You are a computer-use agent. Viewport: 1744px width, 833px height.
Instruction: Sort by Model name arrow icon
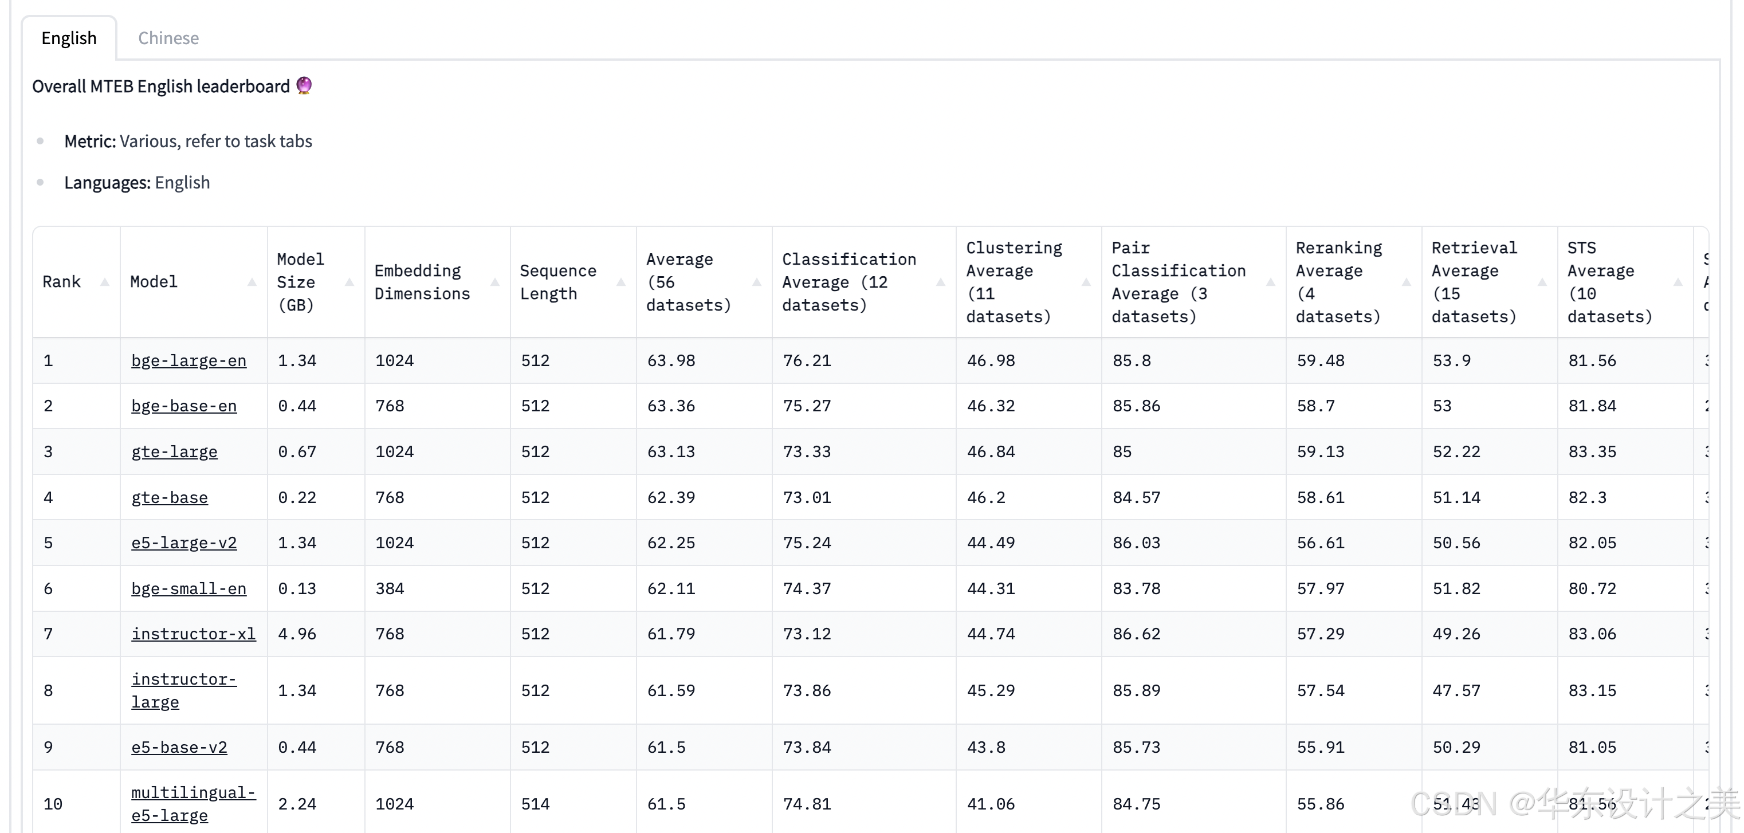252,282
